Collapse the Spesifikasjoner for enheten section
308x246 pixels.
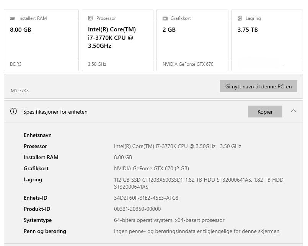tap(293, 111)
